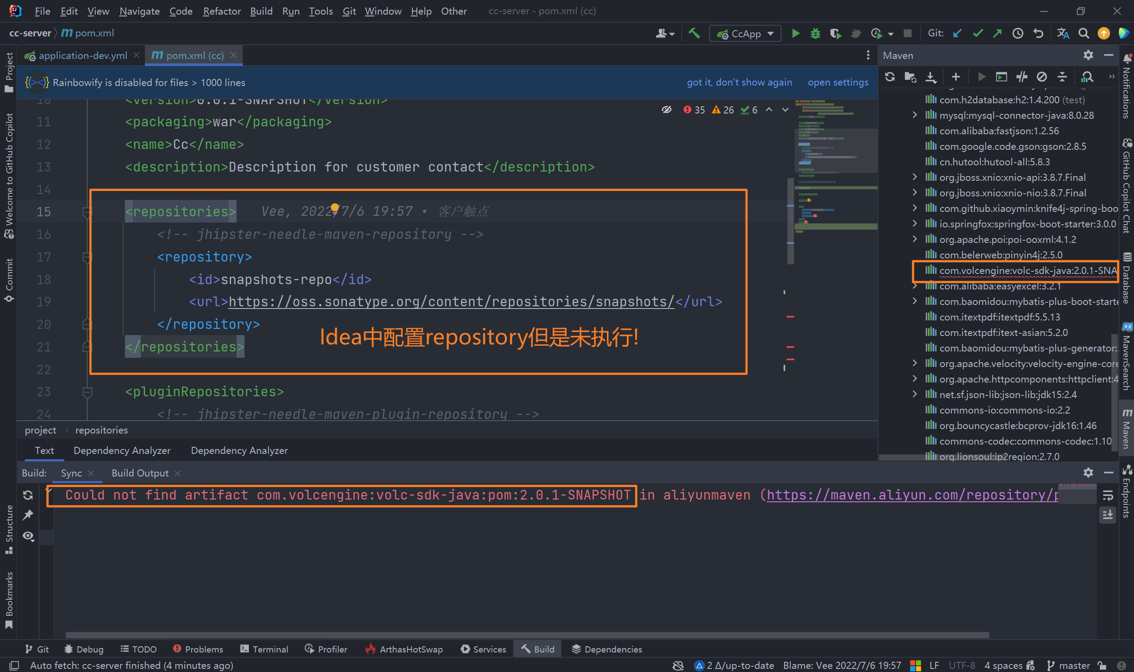Viewport: 1134px width, 672px height.
Task: Switch to application-dev.yml editor tab
Action: (x=82, y=55)
